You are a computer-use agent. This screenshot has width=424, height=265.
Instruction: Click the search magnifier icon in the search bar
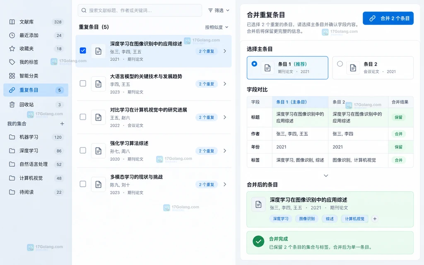tap(84, 10)
